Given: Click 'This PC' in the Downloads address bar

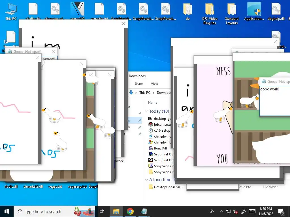Looking at the screenshot, I should tap(145, 92).
